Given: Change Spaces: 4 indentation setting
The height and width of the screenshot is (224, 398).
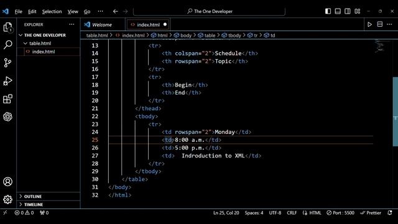Looking at the screenshot, I should click(254, 213).
